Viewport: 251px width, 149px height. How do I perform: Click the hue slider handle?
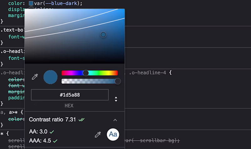[86, 73]
